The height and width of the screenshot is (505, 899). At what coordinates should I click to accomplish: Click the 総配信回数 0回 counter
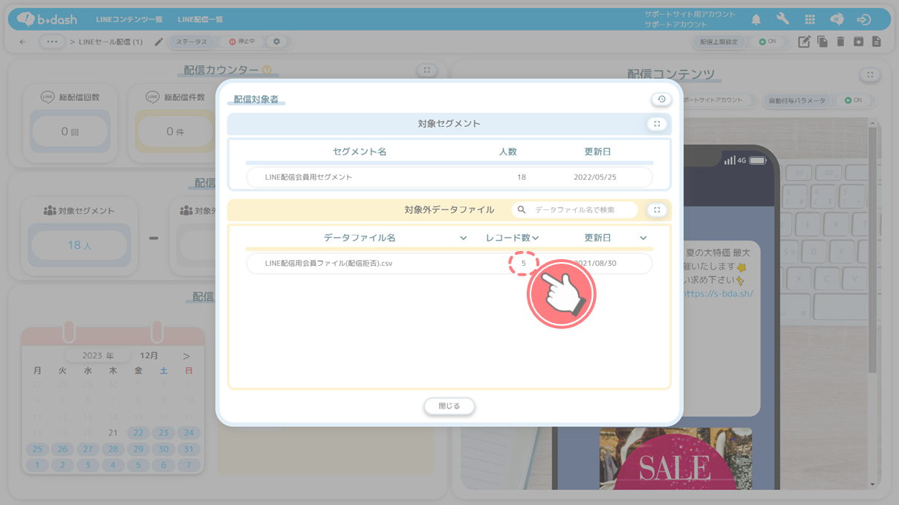pos(70,131)
